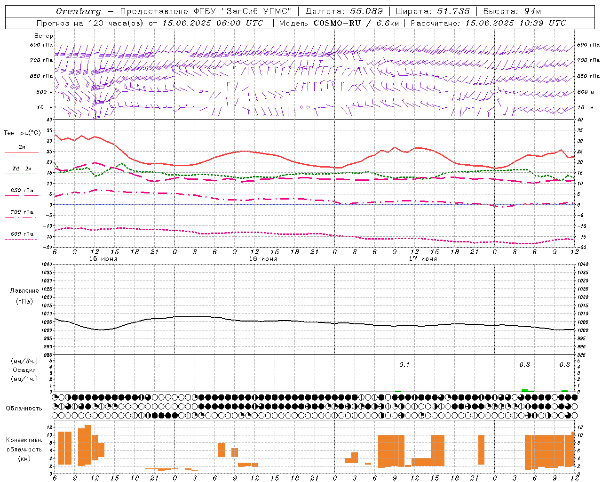Click the "Прогноз на 120 часа(ов)" text

tap(90, 23)
